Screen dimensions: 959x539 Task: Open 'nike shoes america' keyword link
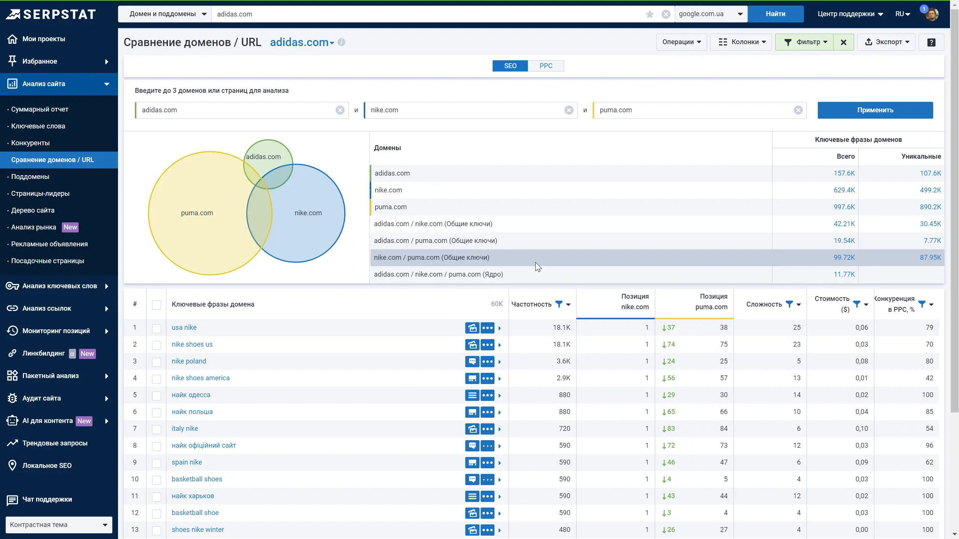pos(200,378)
